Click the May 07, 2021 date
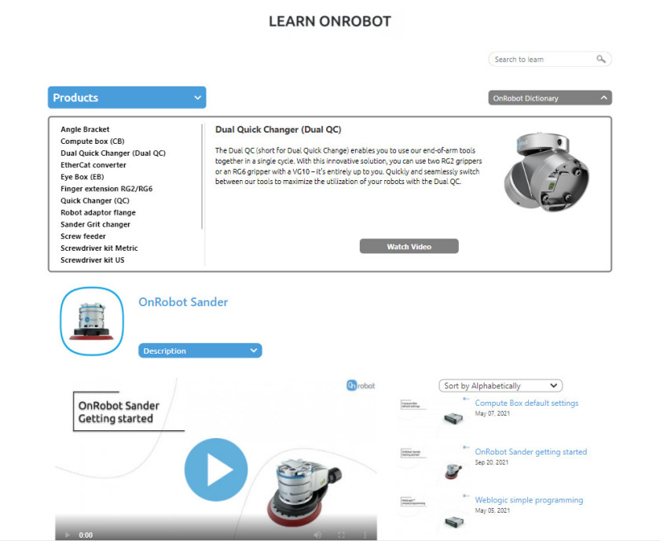 pos(492,414)
